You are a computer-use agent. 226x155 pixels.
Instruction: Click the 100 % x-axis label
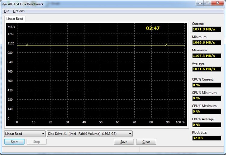coord(180,122)
